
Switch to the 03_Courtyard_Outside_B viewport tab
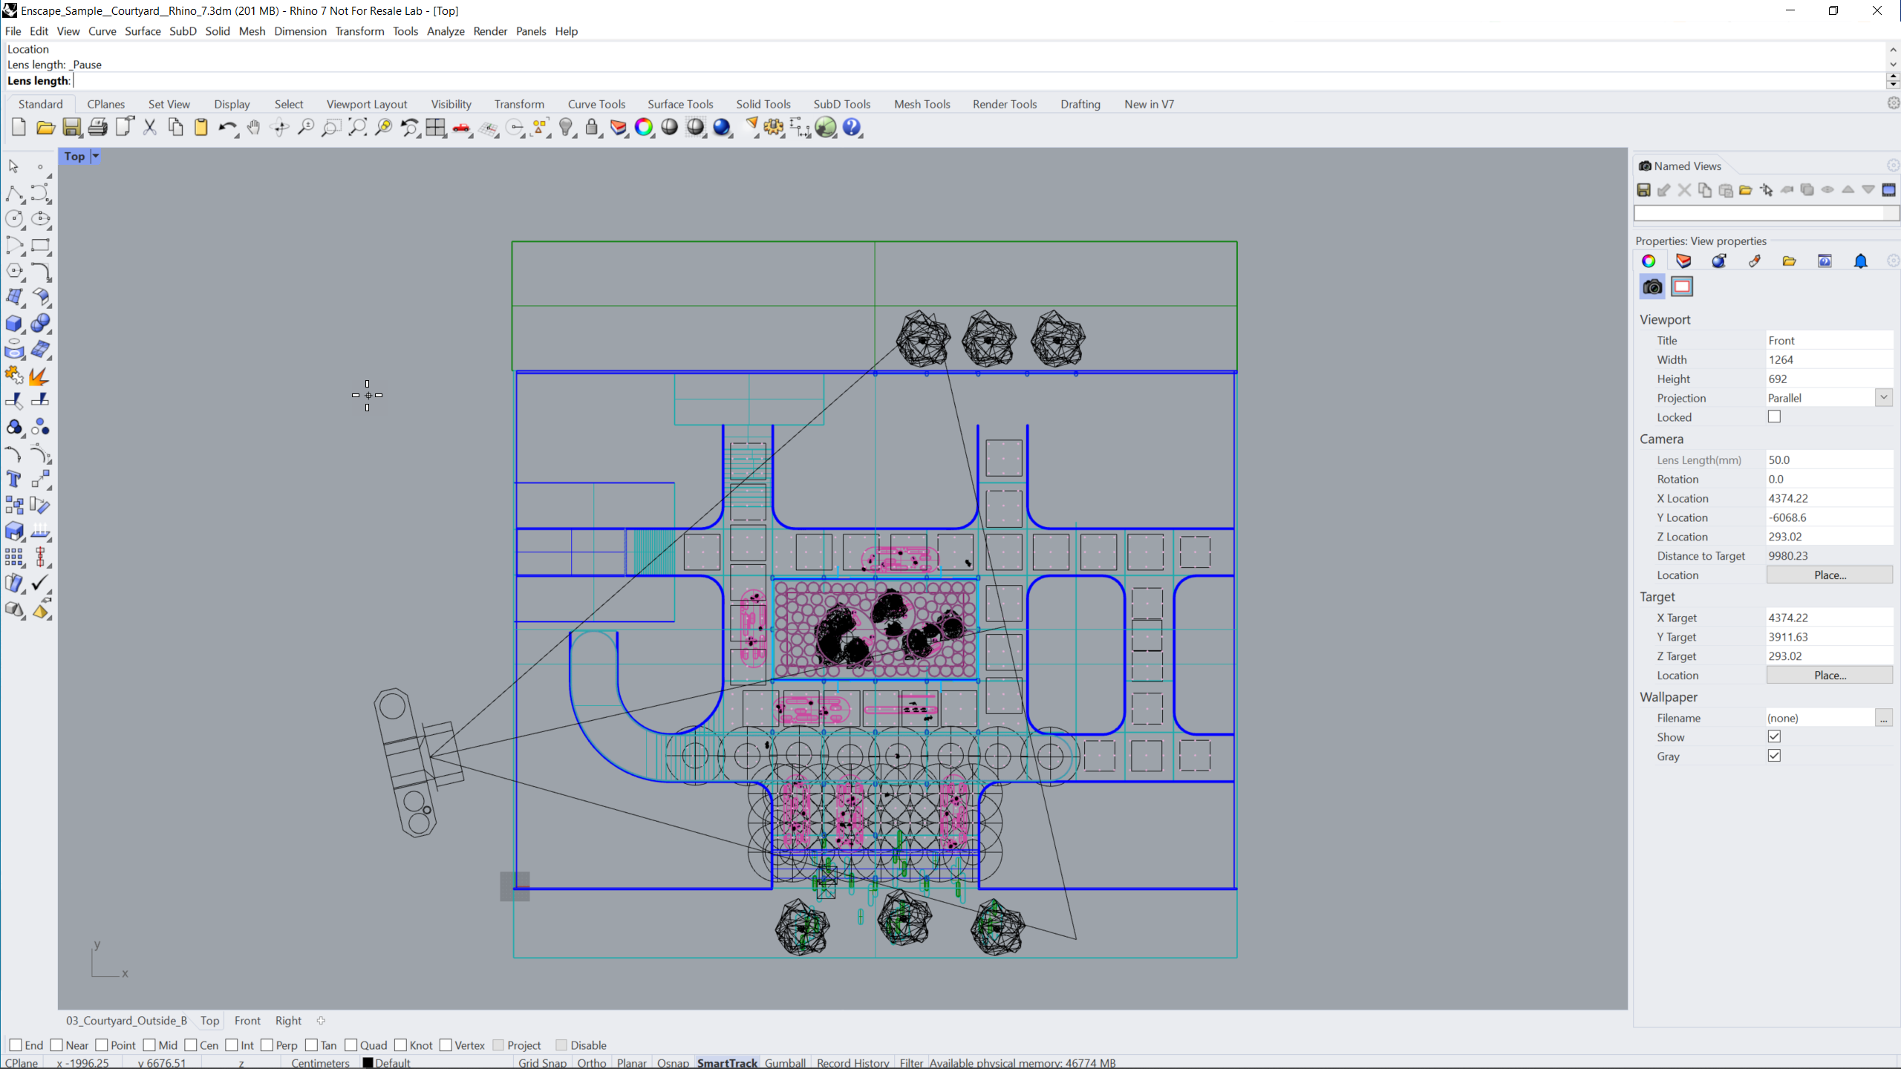point(127,1021)
